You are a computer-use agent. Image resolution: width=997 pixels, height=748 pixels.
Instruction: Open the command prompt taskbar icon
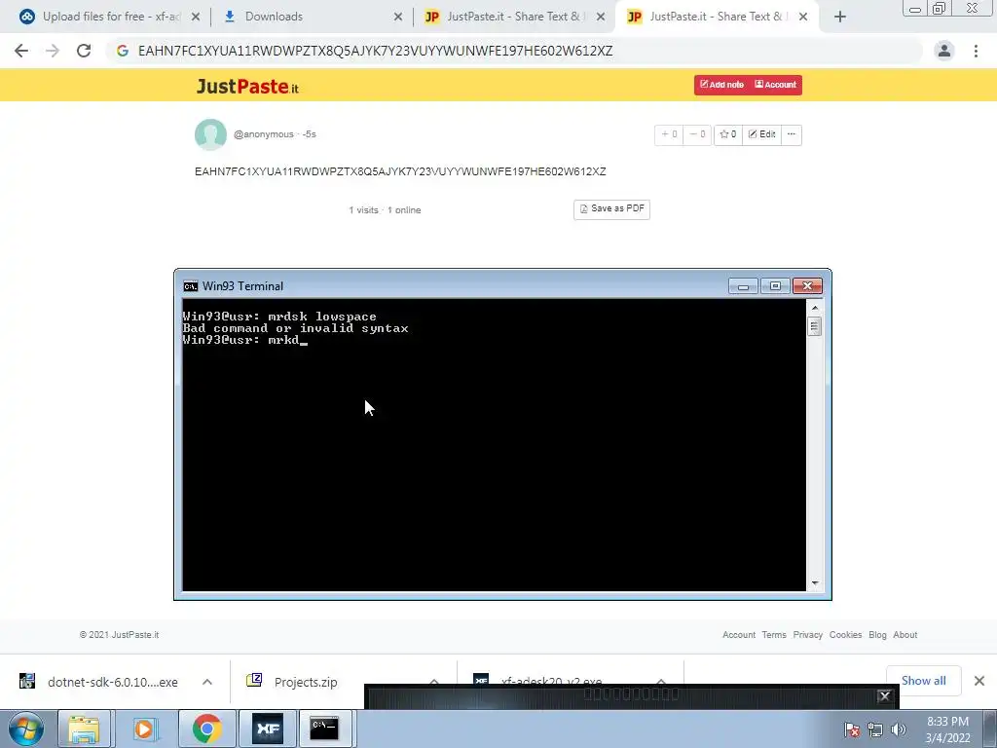tap(324, 729)
